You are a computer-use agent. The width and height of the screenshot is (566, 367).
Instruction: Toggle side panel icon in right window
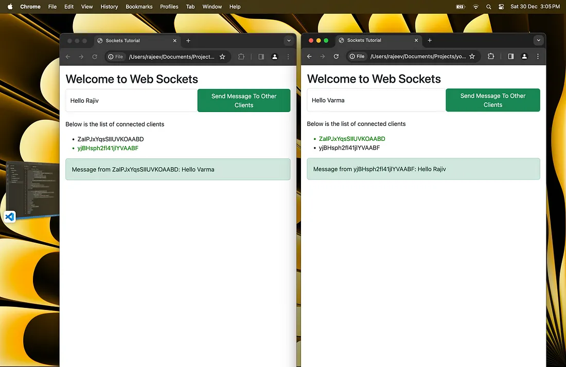(510, 57)
